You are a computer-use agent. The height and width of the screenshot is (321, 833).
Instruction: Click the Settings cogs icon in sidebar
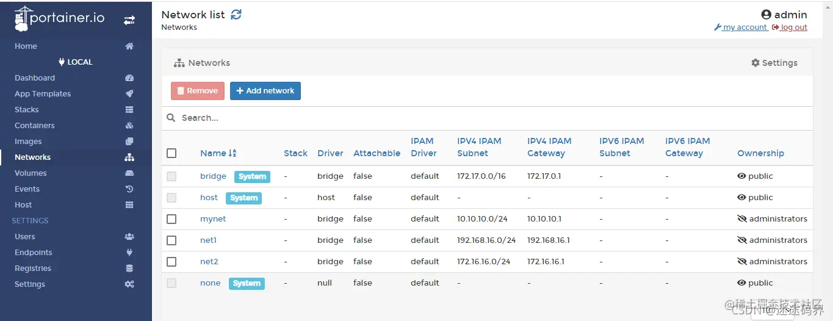[x=129, y=284]
